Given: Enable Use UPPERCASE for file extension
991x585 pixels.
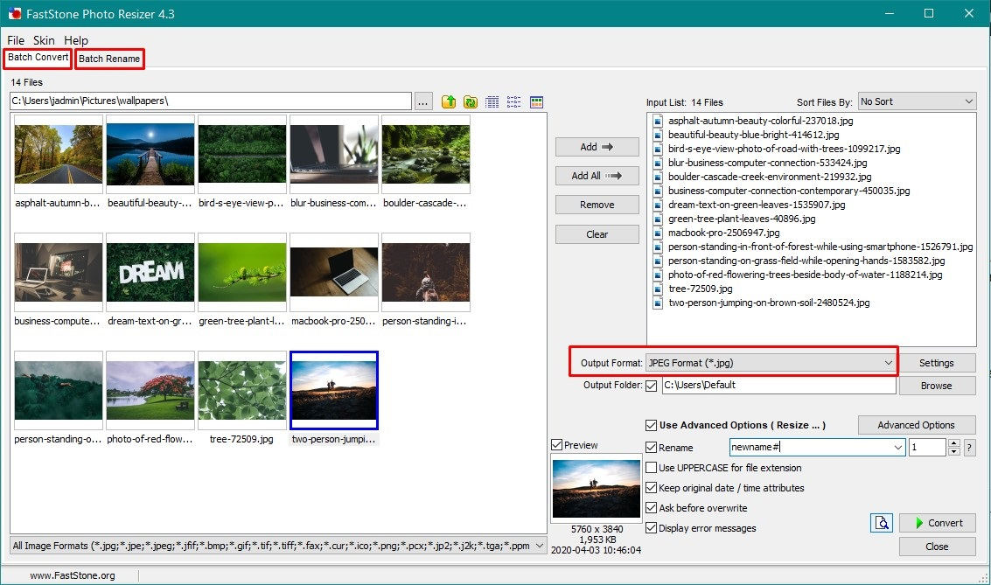Looking at the screenshot, I should tap(651, 468).
